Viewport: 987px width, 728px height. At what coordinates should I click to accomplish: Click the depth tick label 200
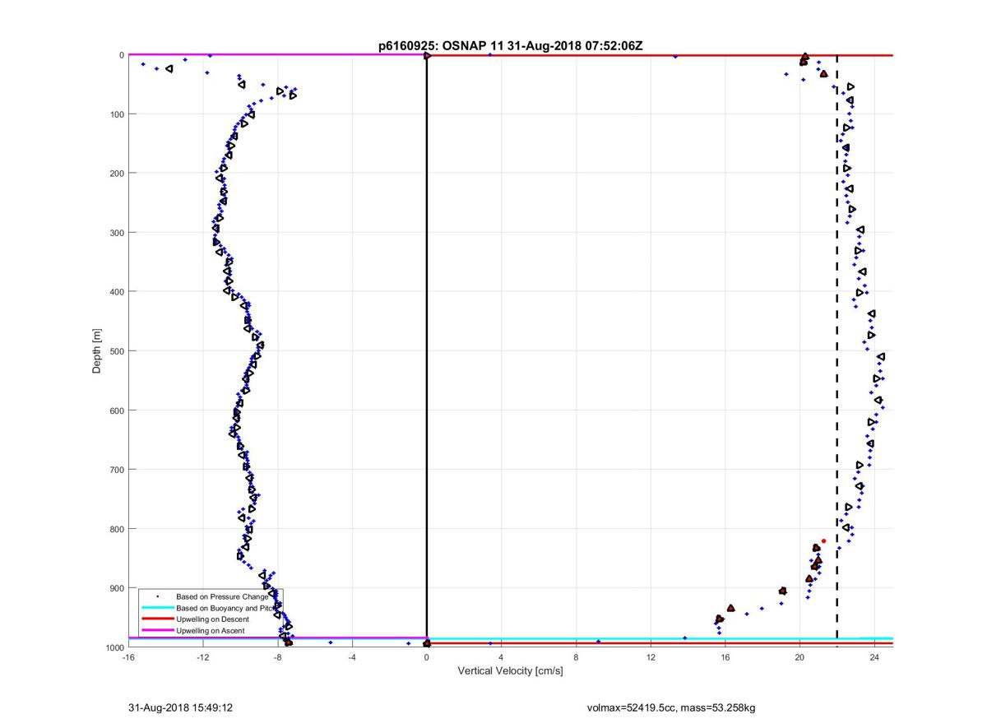(x=116, y=174)
